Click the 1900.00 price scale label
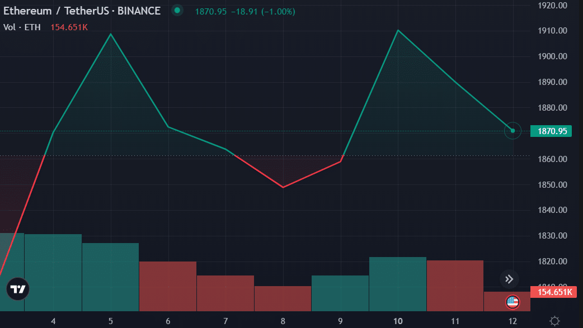The image size is (583, 328). (553, 56)
